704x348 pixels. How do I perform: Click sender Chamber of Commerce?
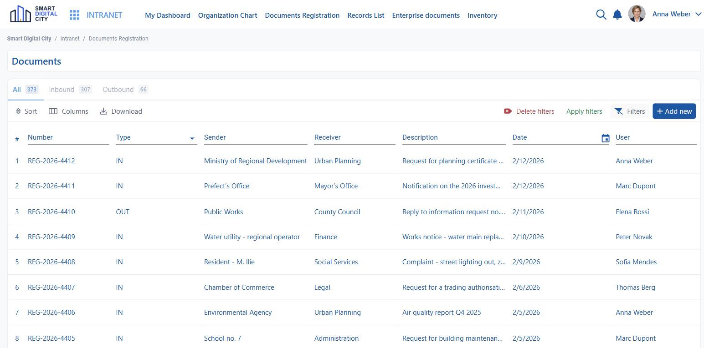pyautogui.click(x=239, y=287)
